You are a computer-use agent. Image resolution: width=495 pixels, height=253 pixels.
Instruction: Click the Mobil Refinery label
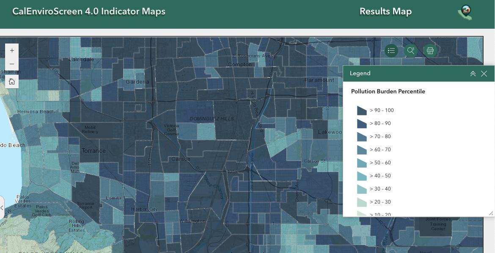point(90,130)
